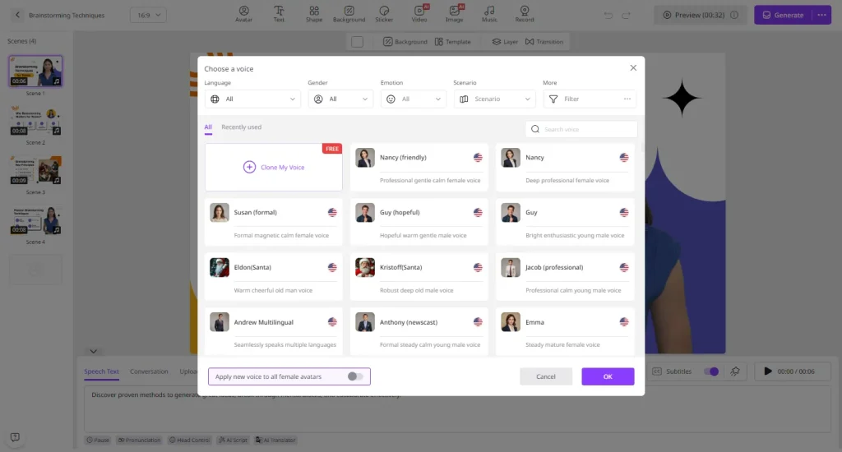Play the scene audio 00:00 / 00:06

[x=792, y=371]
